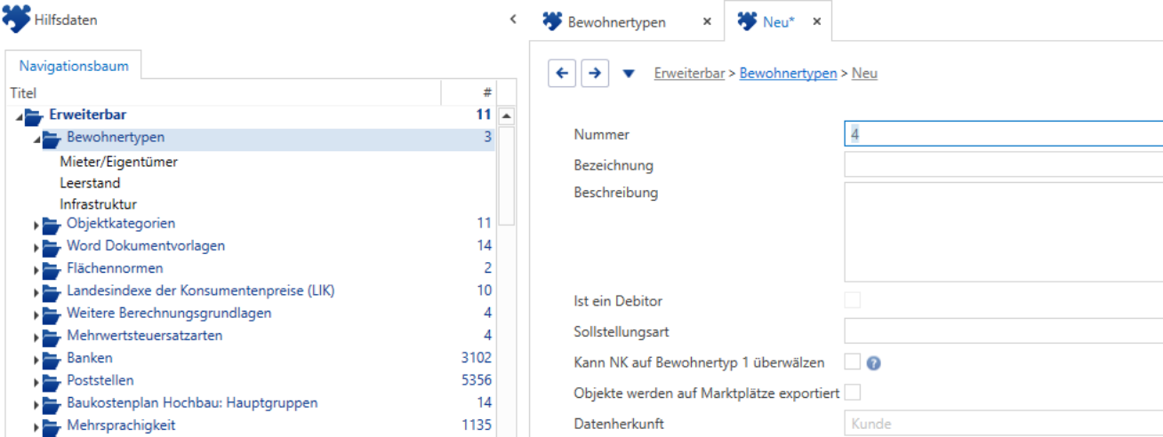This screenshot has width=1163, height=437.
Task: Click the Bewohnertypen folder icon
Action: (52, 138)
